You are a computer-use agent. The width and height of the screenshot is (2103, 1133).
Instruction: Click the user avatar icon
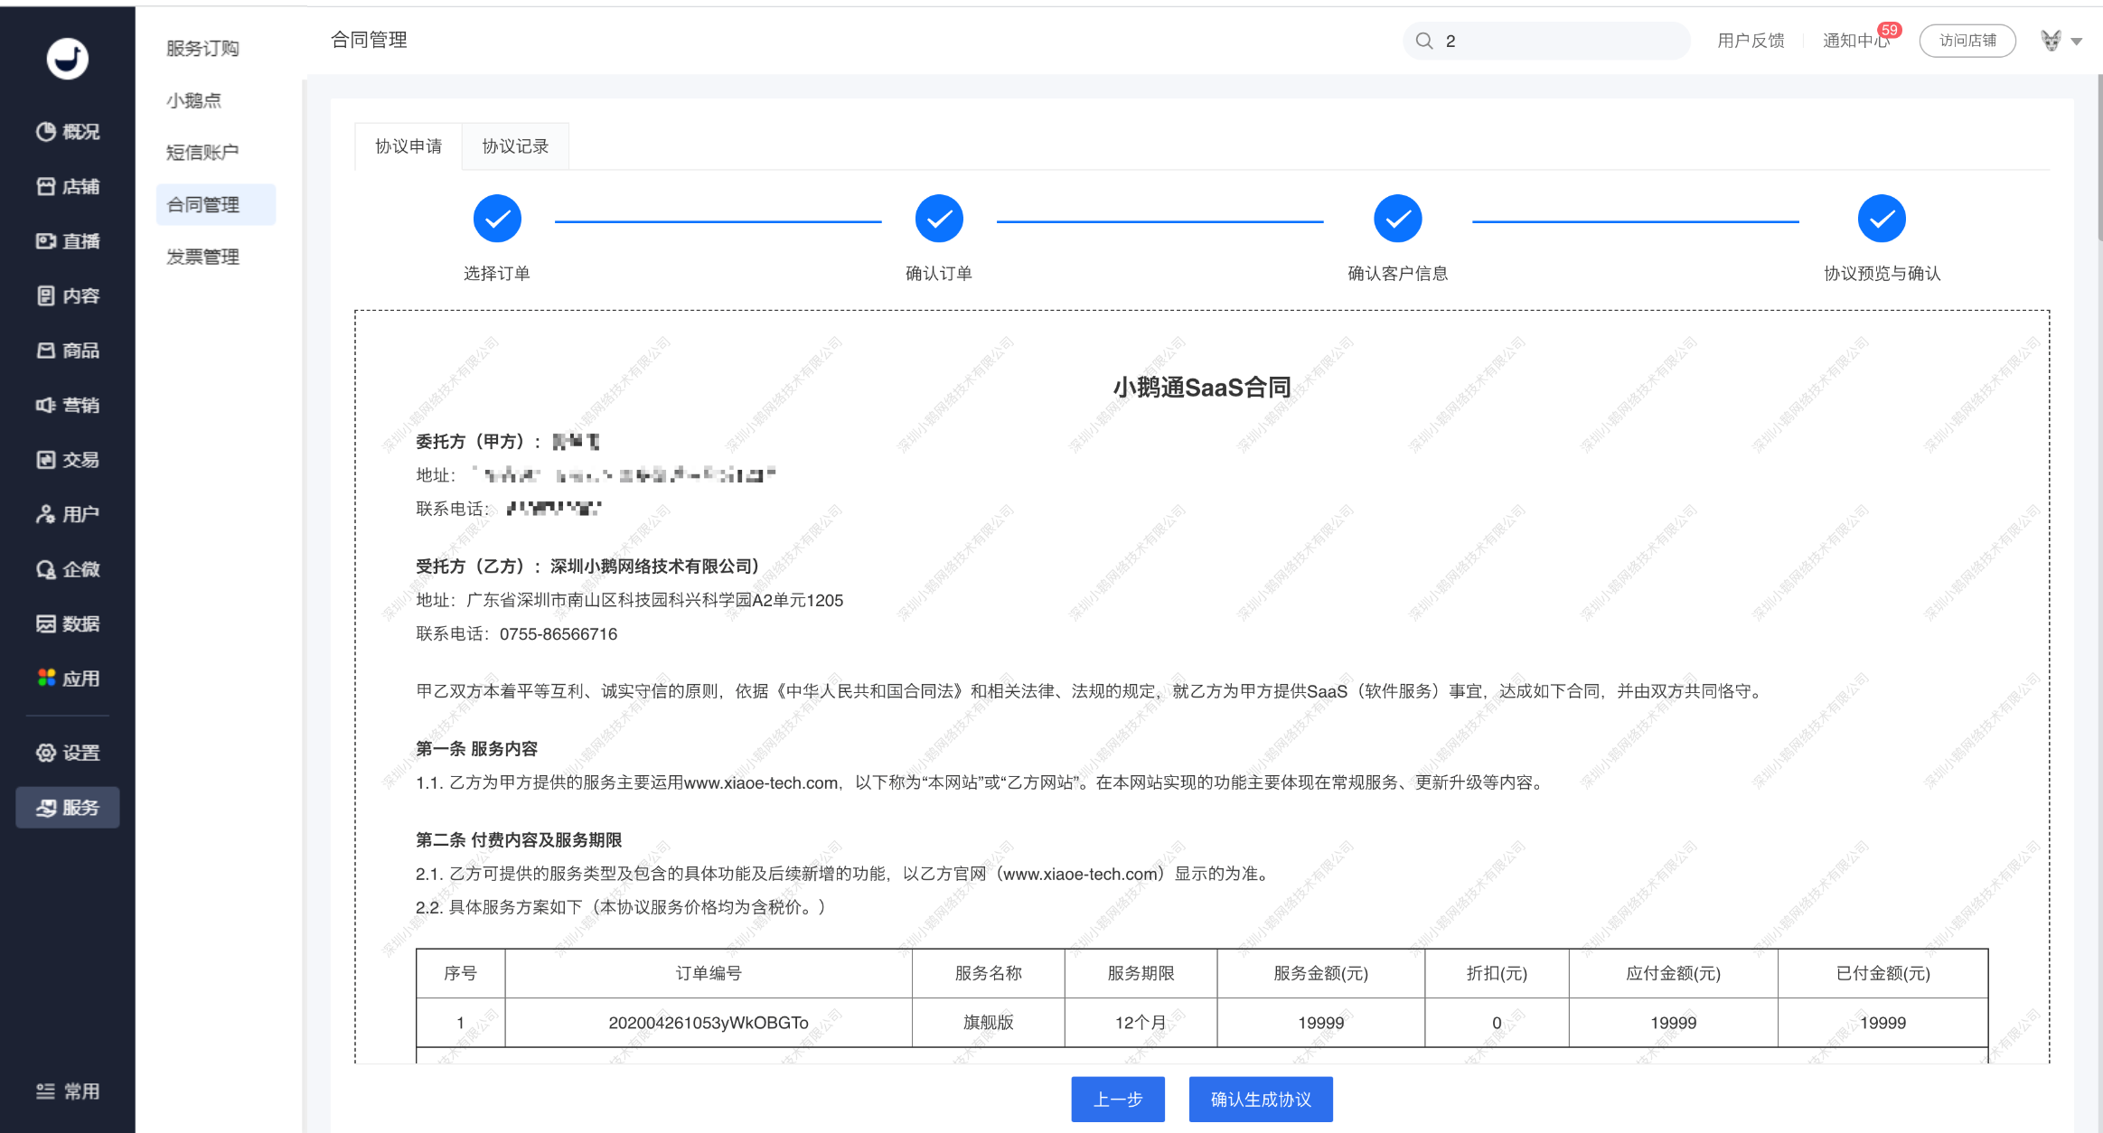(2051, 41)
